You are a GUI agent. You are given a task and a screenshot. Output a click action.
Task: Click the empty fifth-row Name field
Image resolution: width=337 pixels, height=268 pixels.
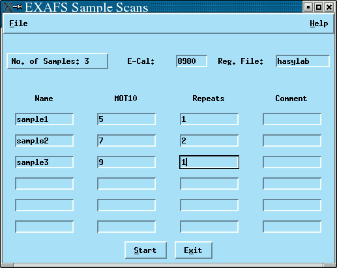click(44, 205)
